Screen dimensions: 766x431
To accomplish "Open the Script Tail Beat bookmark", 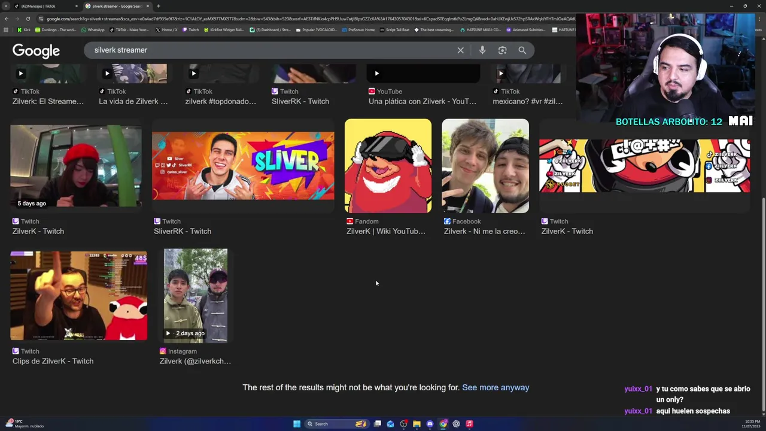I will coord(394,29).
